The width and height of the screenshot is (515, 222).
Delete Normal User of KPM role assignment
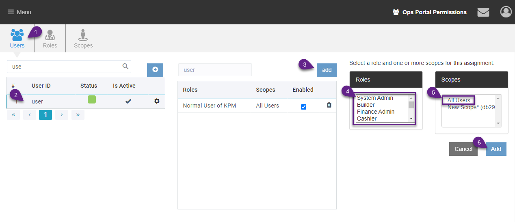point(329,105)
